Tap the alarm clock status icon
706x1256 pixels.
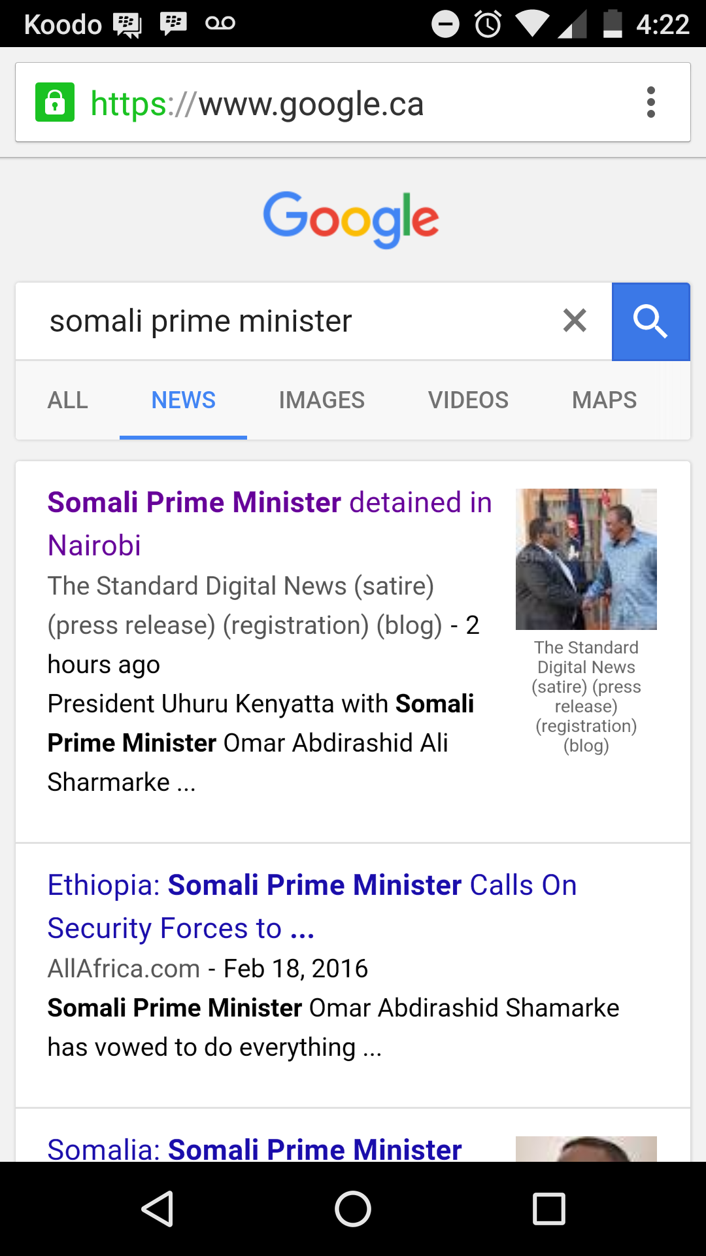[488, 24]
